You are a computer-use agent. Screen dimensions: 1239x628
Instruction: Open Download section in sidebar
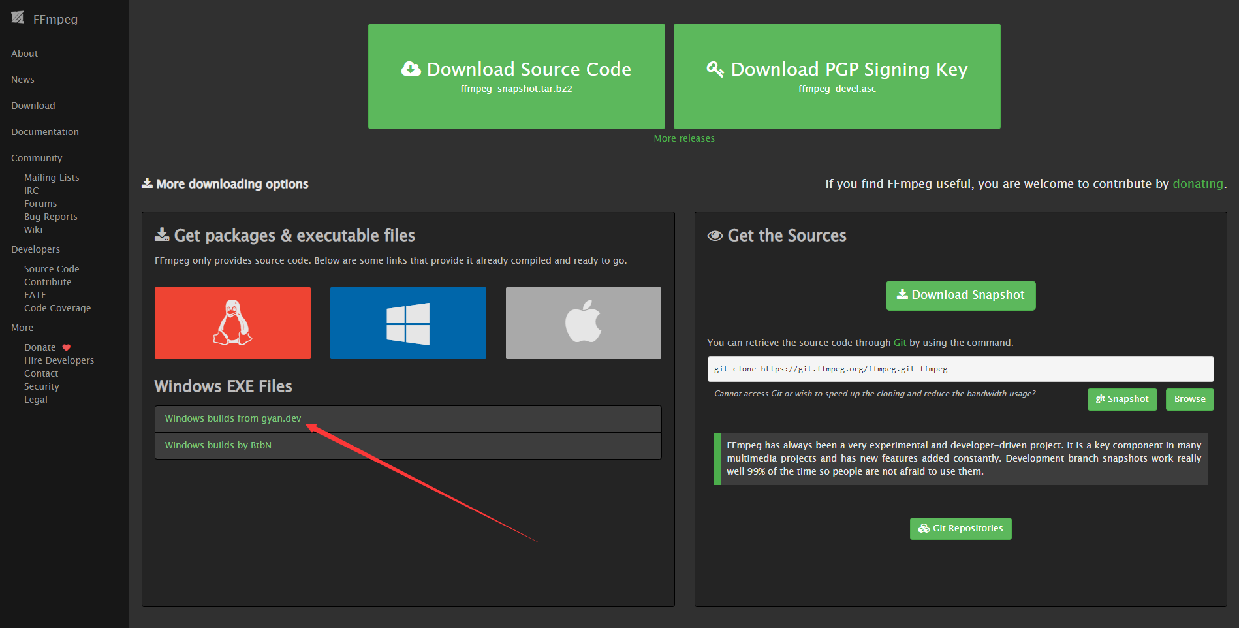(33, 106)
